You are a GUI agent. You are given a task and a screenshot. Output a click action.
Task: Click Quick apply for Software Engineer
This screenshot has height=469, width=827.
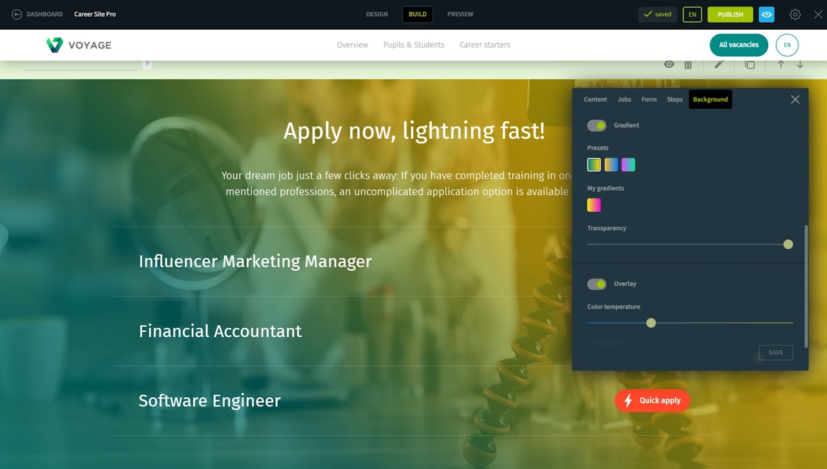(652, 401)
